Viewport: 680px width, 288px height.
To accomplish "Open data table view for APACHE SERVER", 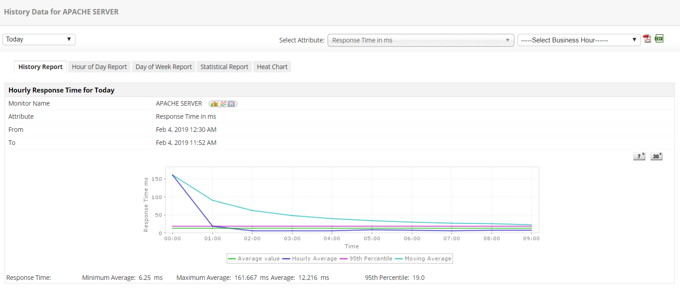I will pos(231,104).
